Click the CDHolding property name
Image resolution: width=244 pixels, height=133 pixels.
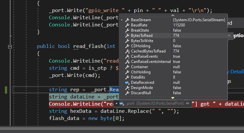click(140, 46)
